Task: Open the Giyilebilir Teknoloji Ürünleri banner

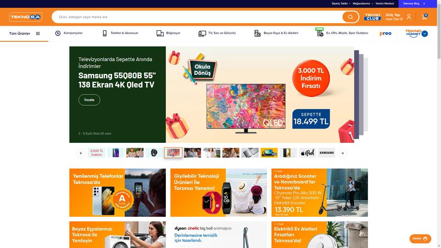Action: tap(219, 192)
